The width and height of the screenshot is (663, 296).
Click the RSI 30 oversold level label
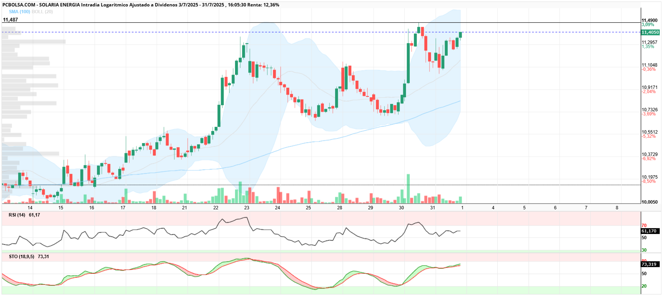[644, 250]
